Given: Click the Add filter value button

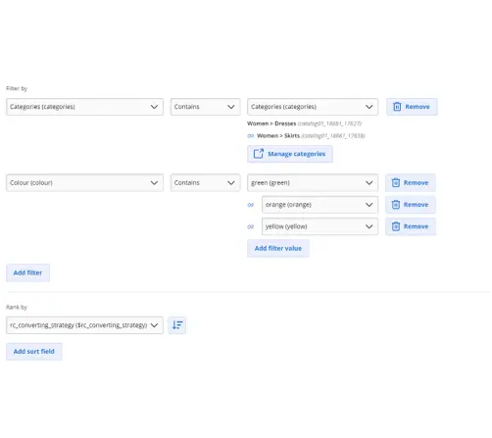Looking at the screenshot, I should 278,249.
